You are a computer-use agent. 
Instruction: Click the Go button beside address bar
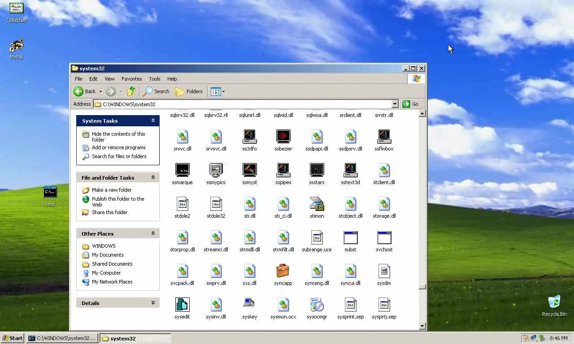(x=410, y=104)
